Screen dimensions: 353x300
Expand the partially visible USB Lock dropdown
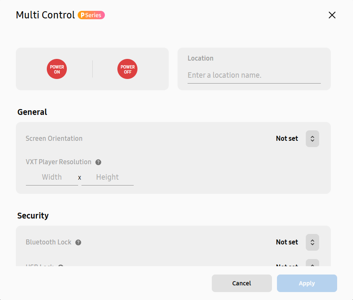coord(312,263)
